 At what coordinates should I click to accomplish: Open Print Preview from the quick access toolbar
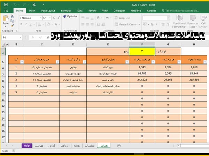coord(34,5)
